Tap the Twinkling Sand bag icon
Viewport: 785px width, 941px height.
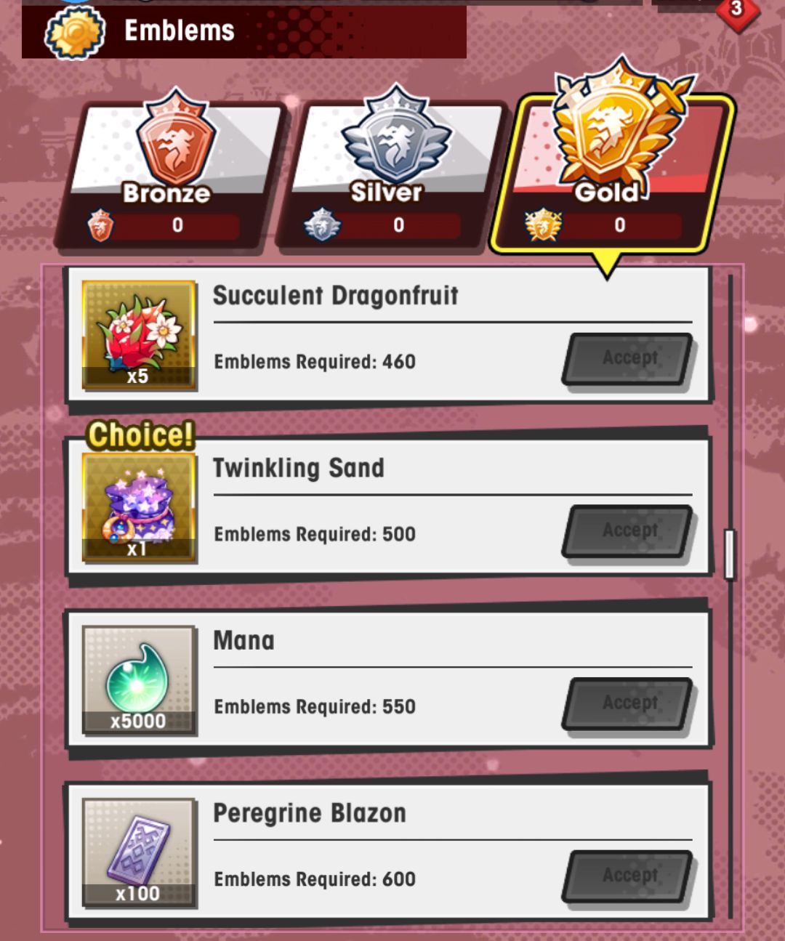coord(138,507)
